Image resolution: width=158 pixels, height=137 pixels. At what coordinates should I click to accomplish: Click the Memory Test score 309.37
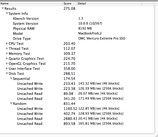(x=69, y=54)
